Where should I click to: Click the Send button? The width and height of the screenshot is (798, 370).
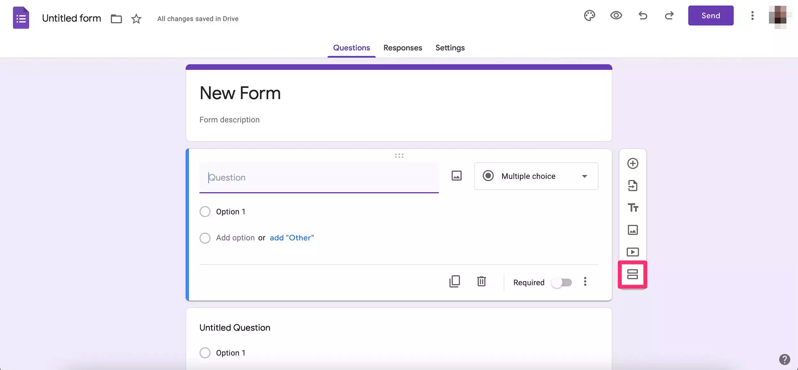tap(711, 16)
